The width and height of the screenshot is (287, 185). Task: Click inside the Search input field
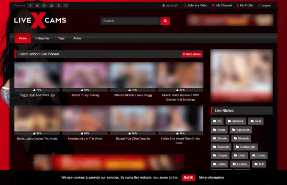(x=130, y=21)
